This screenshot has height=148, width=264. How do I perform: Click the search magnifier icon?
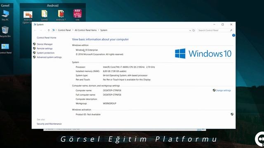(x=231, y=30)
